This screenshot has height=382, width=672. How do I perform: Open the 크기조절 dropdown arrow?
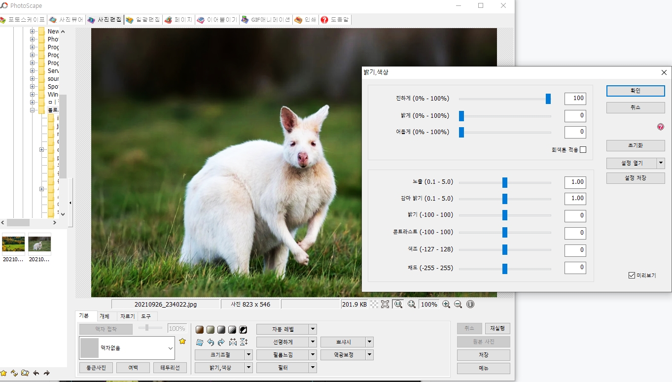(x=249, y=354)
